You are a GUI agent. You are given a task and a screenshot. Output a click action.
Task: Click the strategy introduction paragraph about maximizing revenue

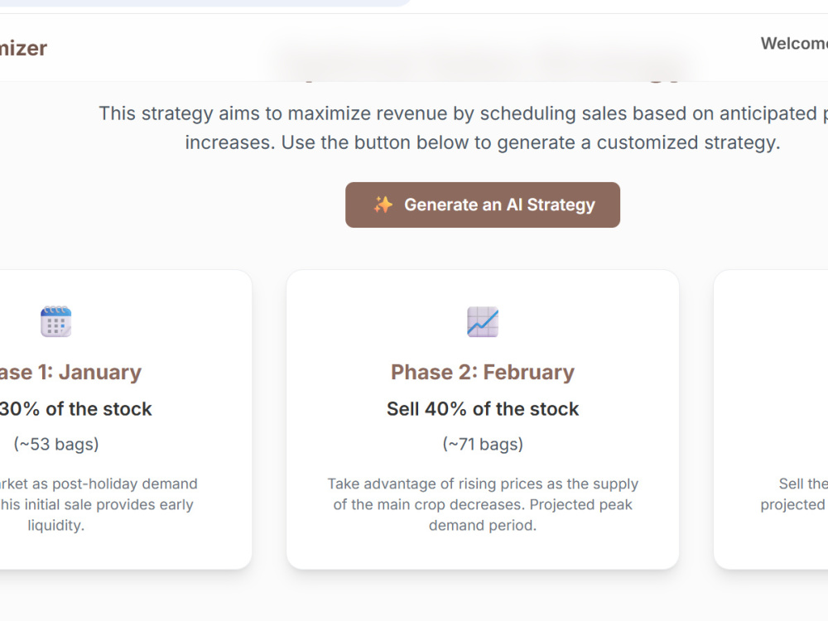tap(463, 128)
